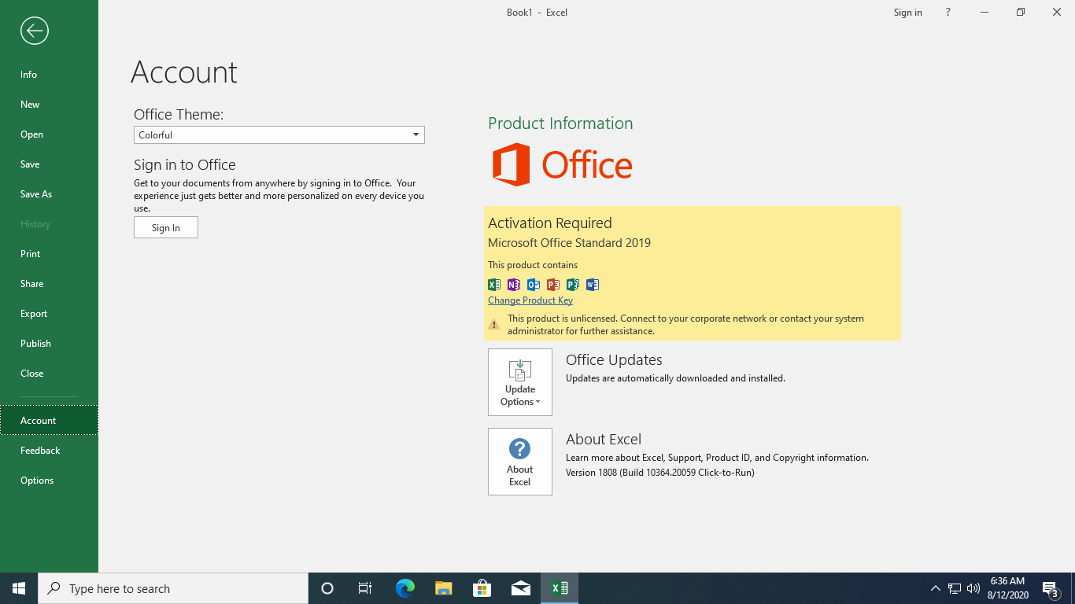
Task: Click the Sign In button under Sign in to Office
Action: click(166, 227)
